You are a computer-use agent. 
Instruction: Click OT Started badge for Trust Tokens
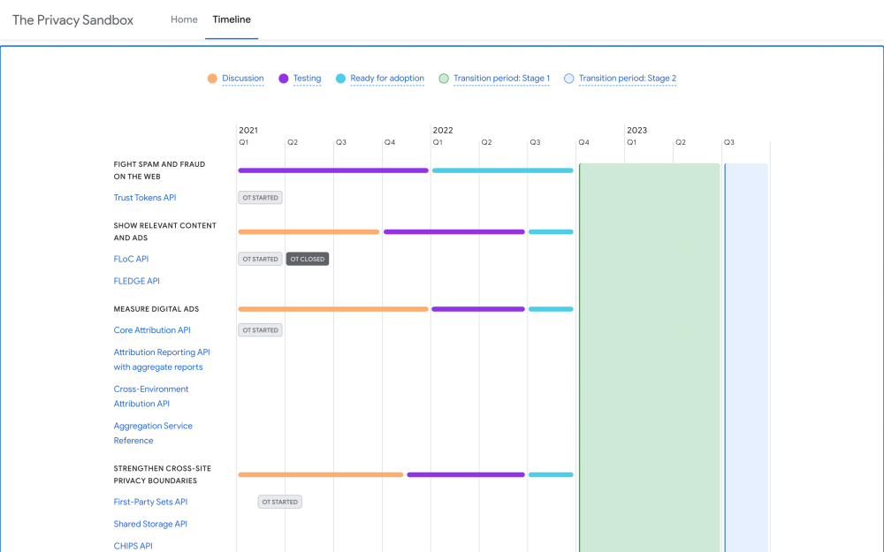point(260,198)
